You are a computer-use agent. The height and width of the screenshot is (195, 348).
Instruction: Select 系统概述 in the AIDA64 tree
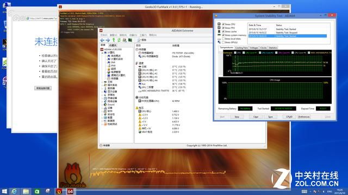pos(116,56)
